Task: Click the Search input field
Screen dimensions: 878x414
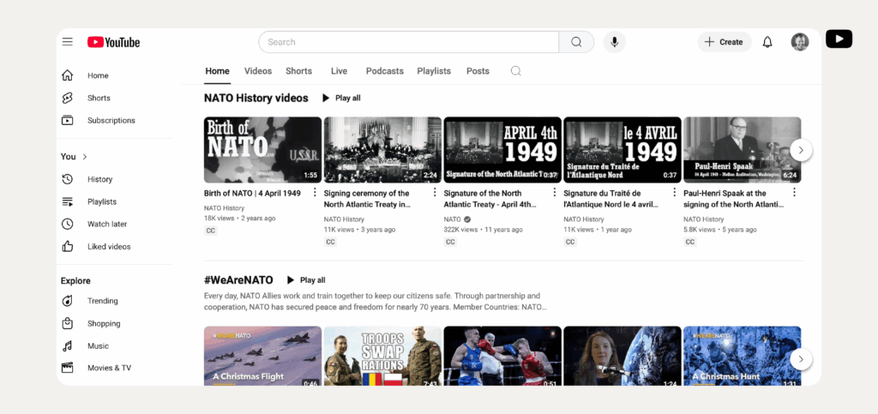Action: (409, 42)
